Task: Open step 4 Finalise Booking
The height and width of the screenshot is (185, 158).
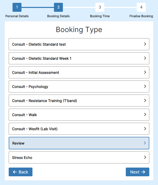Action: tap(141, 7)
